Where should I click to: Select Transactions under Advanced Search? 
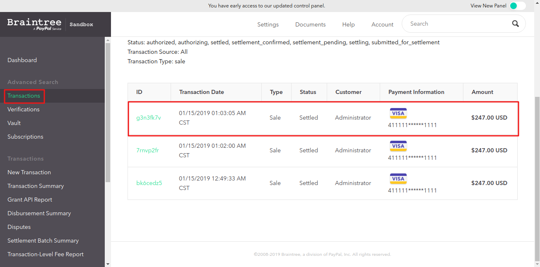click(24, 96)
